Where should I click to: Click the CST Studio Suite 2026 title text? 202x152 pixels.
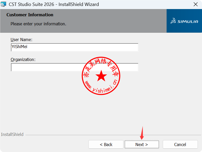point(54,4)
